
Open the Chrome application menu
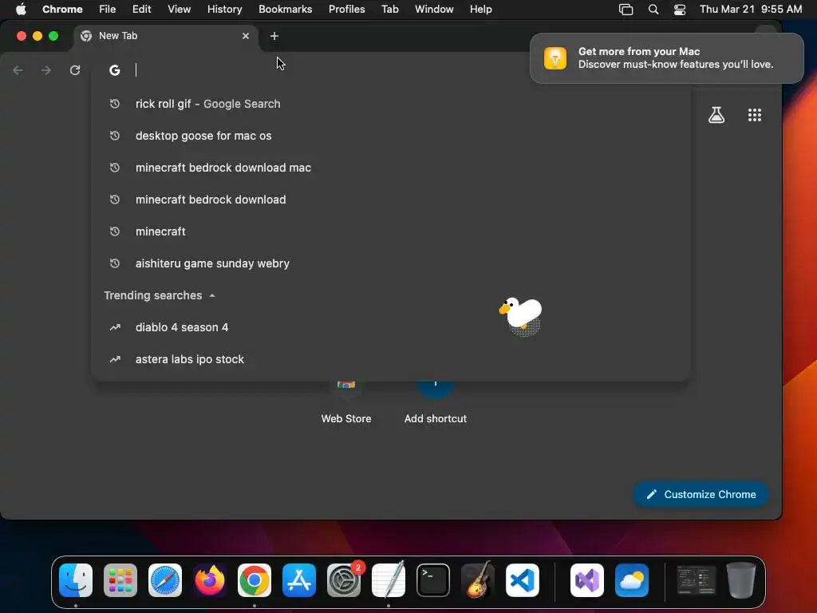click(62, 10)
